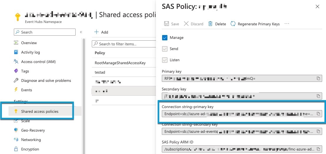Click the key icon beside Shared access policies
Screen dimensions: 326x154
[16, 111]
